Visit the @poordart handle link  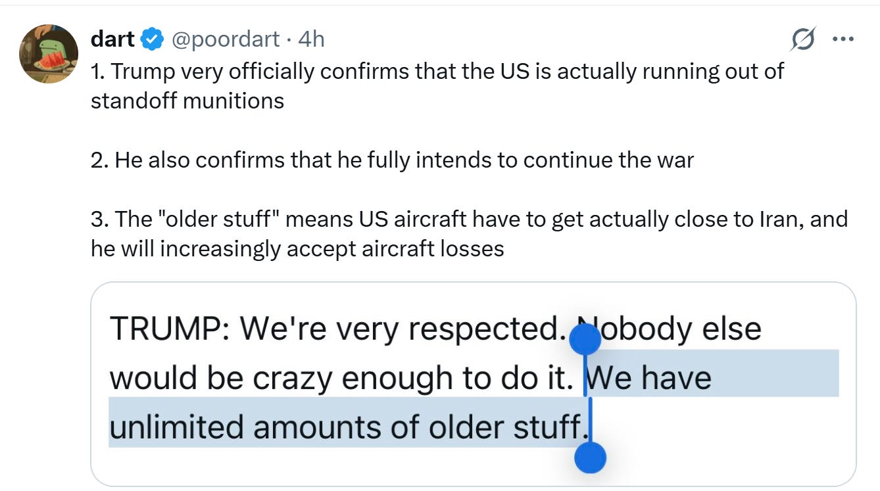226,39
